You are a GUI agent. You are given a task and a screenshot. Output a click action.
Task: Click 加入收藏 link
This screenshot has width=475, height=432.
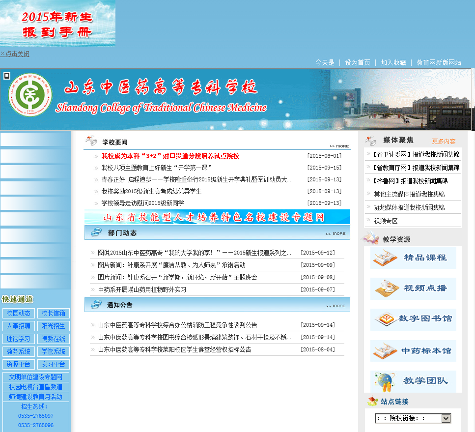pos(393,62)
